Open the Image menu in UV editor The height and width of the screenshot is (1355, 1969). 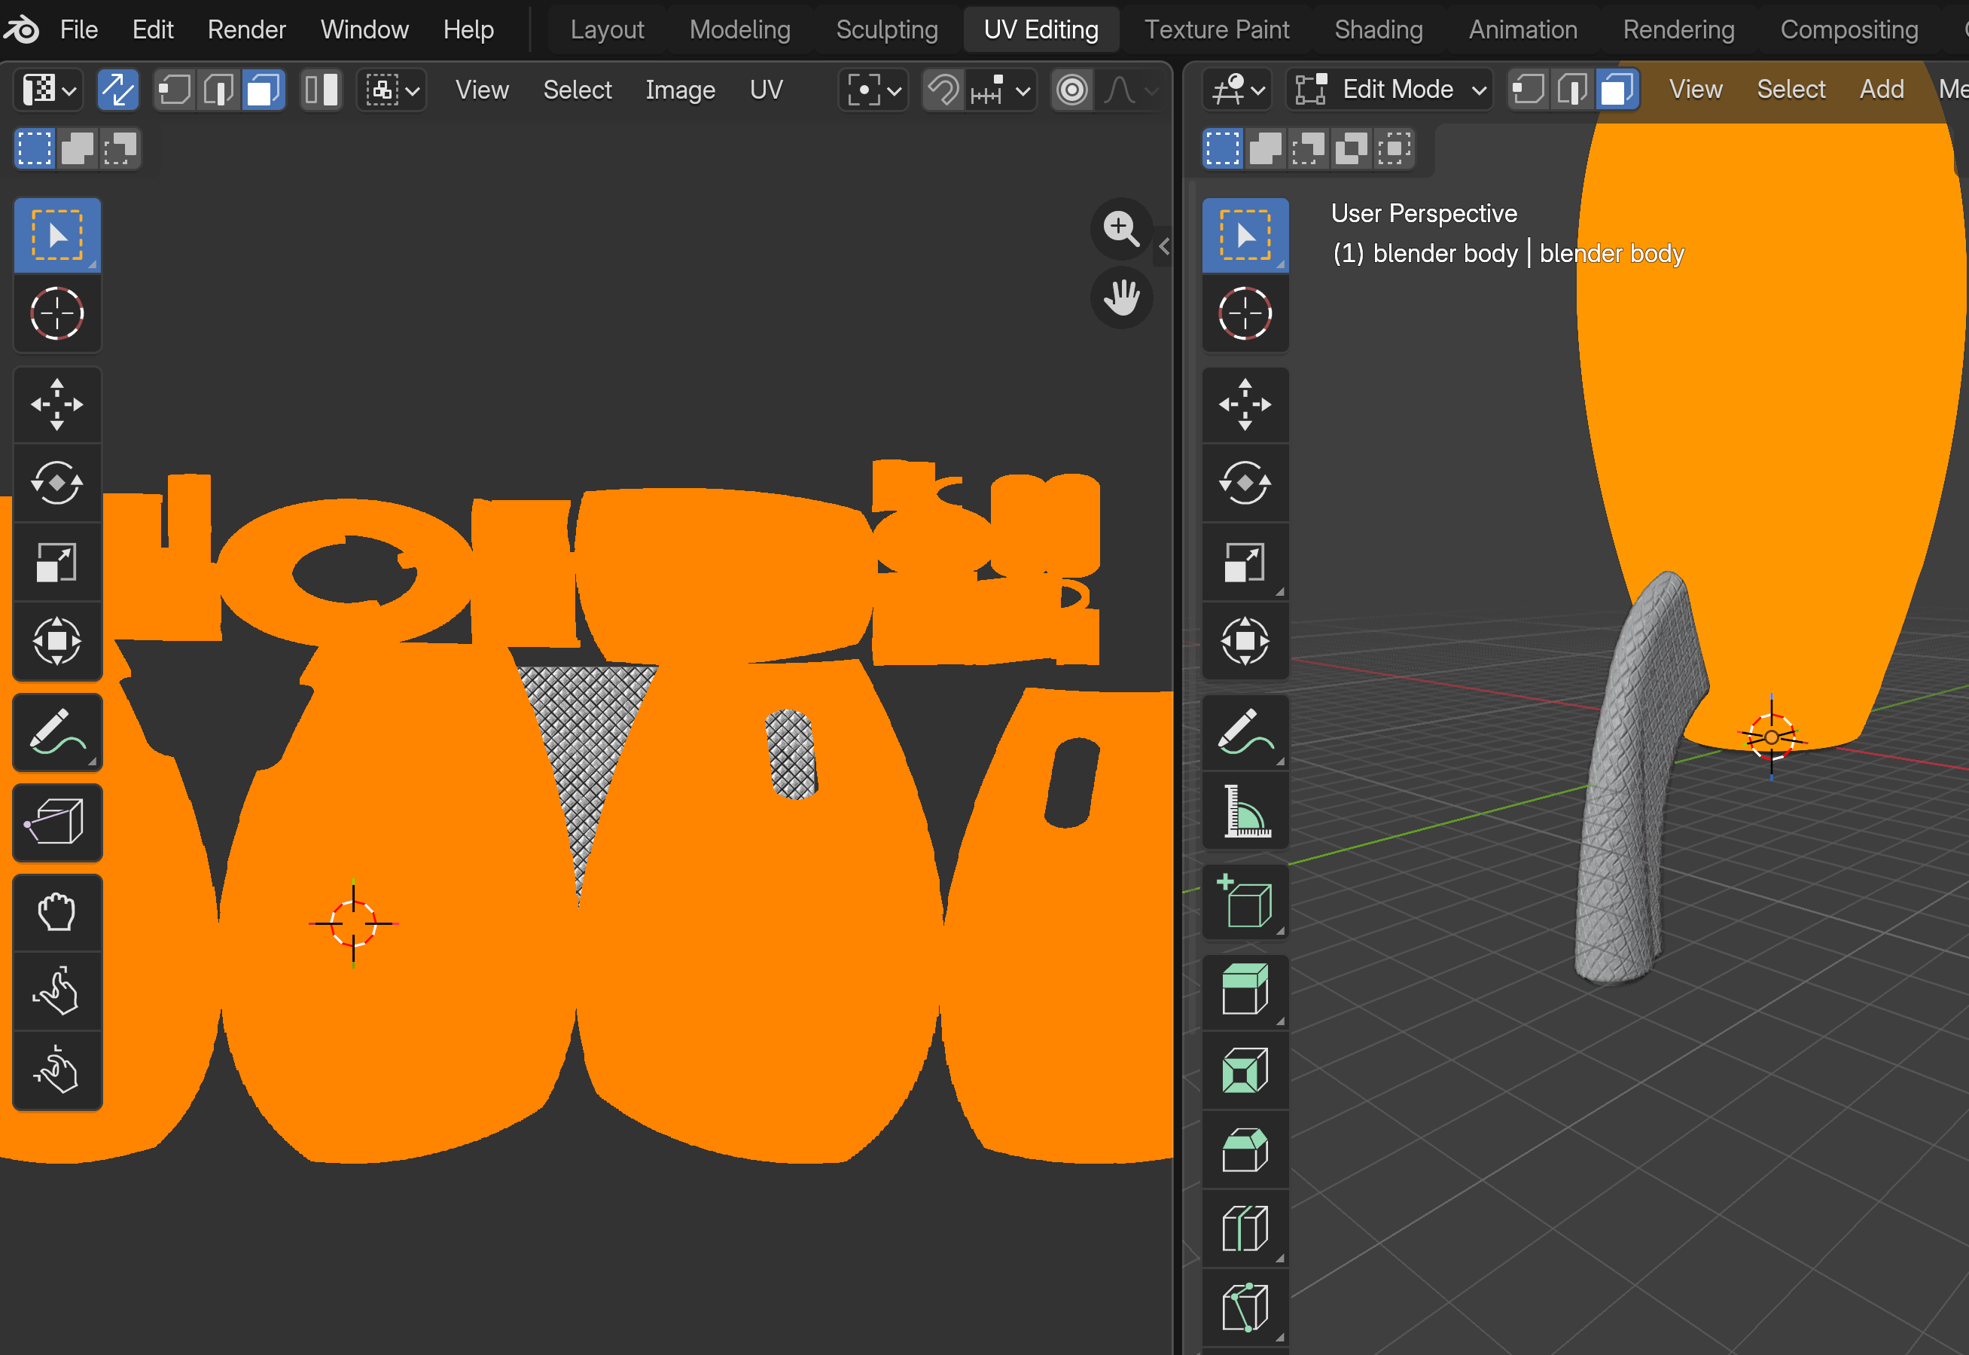(x=680, y=89)
